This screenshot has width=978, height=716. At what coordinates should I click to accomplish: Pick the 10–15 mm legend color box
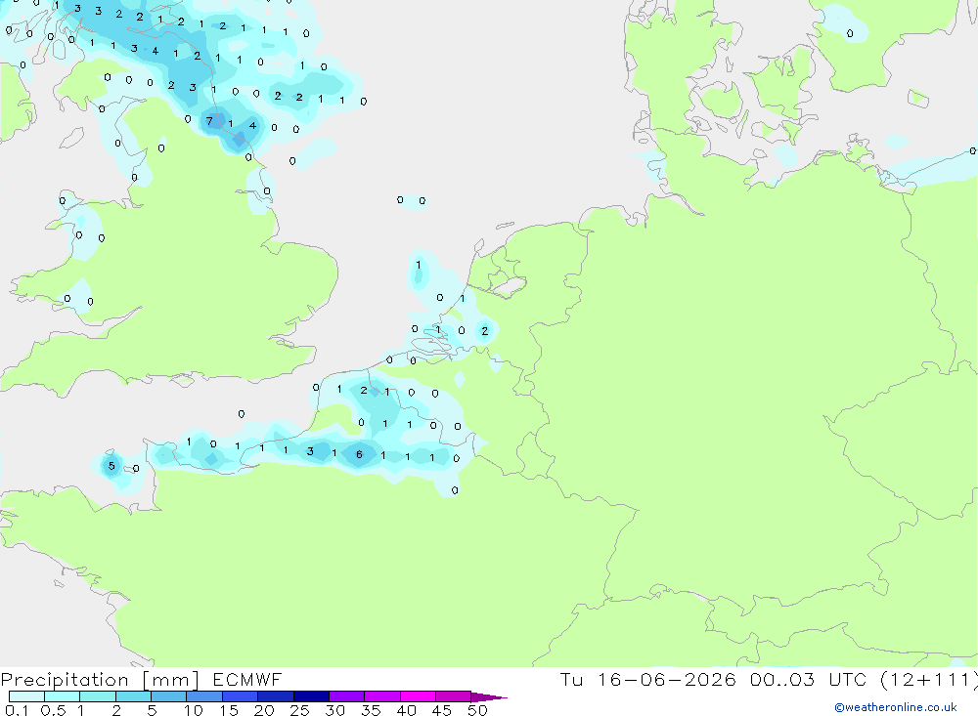204,696
